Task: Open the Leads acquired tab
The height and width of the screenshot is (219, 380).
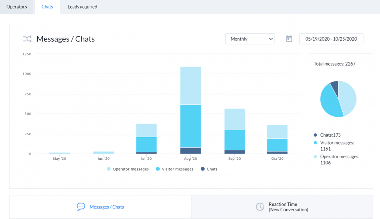Action: (x=82, y=7)
